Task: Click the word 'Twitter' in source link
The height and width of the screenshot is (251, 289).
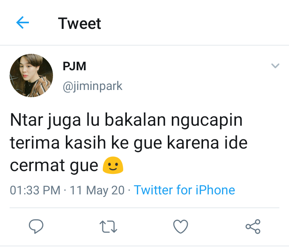Action: pos(153,190)
